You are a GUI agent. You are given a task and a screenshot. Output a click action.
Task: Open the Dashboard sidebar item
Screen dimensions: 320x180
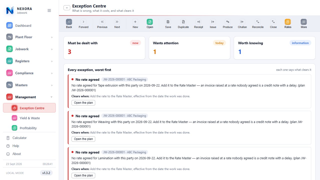[29, 25]
